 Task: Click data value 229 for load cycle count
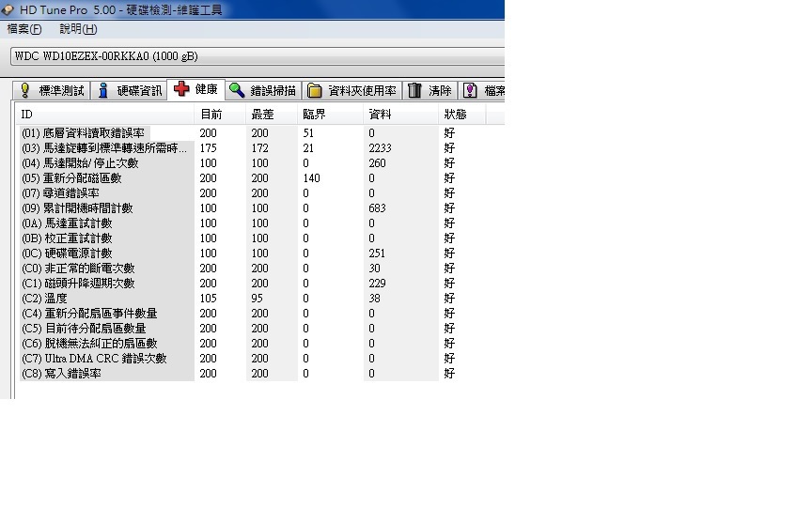(x=377, y=283)
